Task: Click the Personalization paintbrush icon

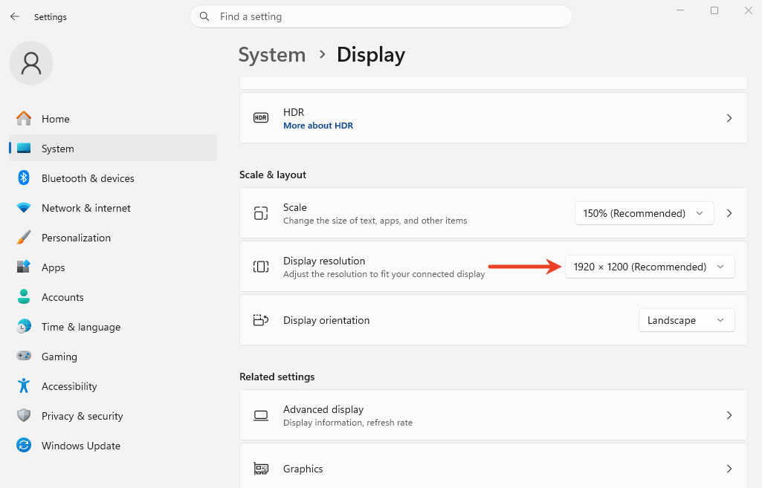Action: [x=24, y=238]
